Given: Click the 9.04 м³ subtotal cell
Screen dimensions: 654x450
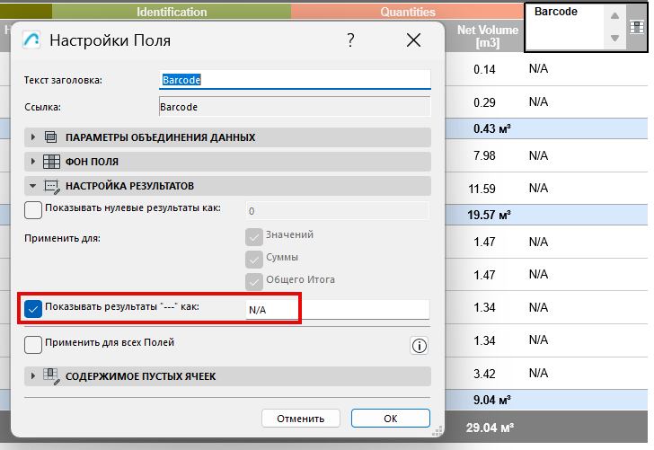Looking at the screenshot, I should pos(491,400).
